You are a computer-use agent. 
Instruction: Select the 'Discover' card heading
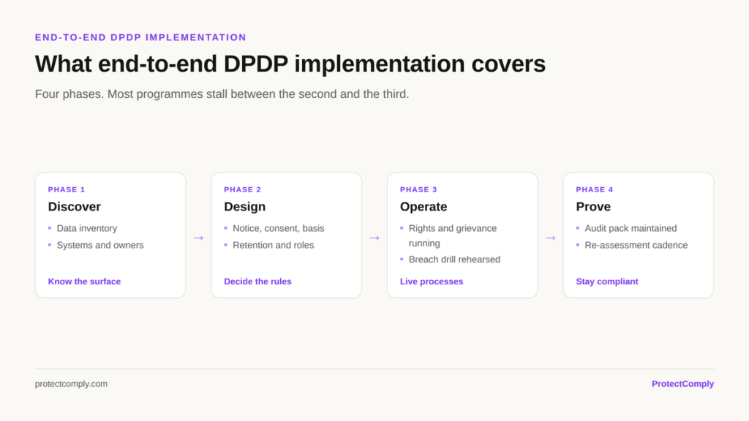point(74,207)
